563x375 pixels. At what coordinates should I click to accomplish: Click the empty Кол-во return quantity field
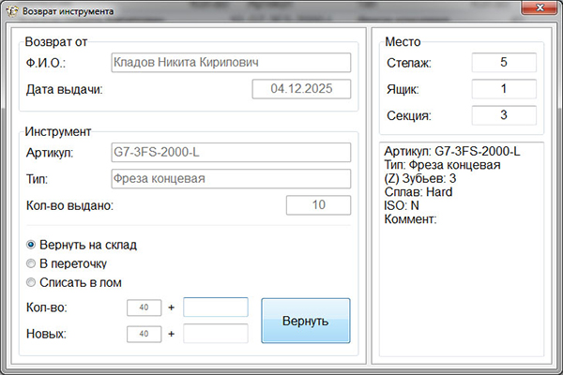coord(216,307)
